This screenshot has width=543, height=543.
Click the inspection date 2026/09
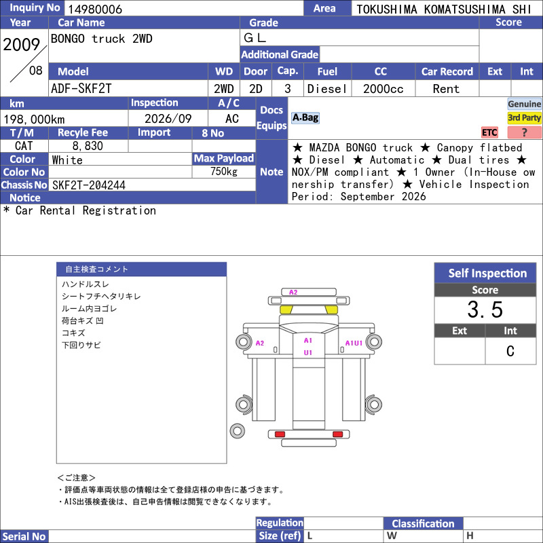(168, 119)
